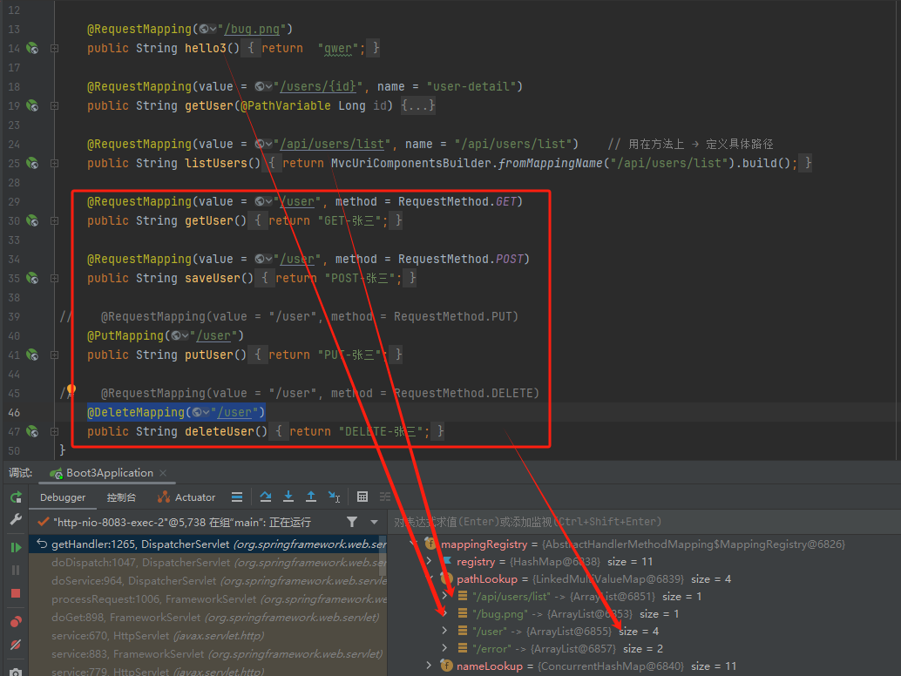901x676 pixels.
Task: Open the wrench debugger settings icon
Action: 16,520
